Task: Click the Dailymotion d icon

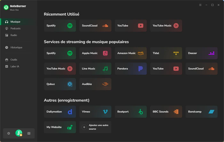Action: click(x=70, y=112)
